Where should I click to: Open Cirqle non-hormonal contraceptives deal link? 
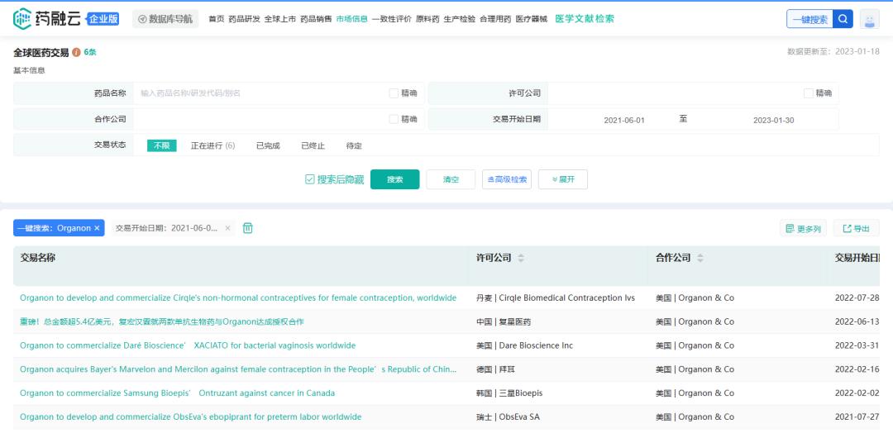tap(238, 298)
